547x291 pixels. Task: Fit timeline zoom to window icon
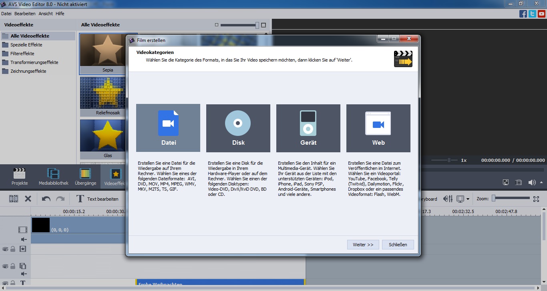pyautogui.click(x=537, y=199)
